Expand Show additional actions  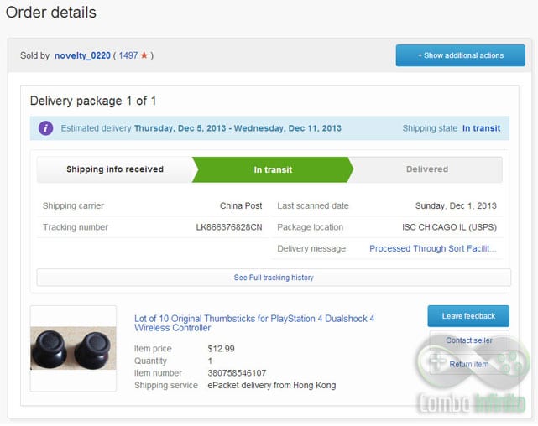[x=461, y=55]
